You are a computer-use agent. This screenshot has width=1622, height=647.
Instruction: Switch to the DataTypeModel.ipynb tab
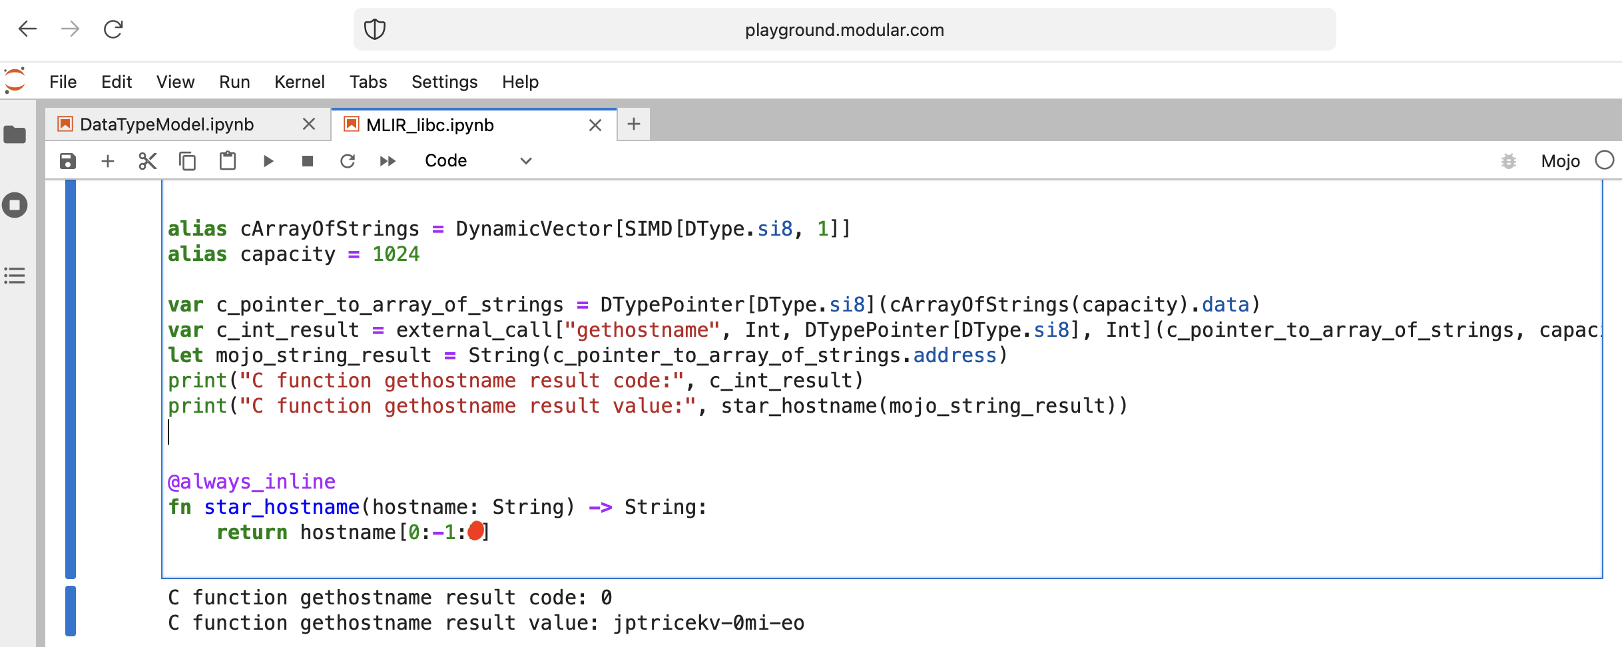[x=167, y=124]
